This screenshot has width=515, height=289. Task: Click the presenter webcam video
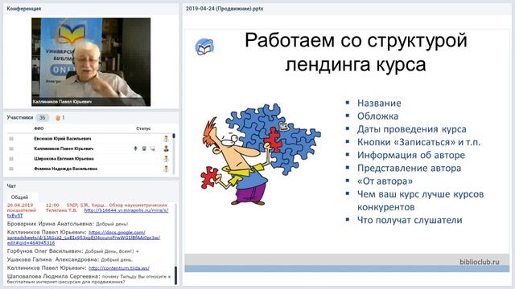(91, 62)
